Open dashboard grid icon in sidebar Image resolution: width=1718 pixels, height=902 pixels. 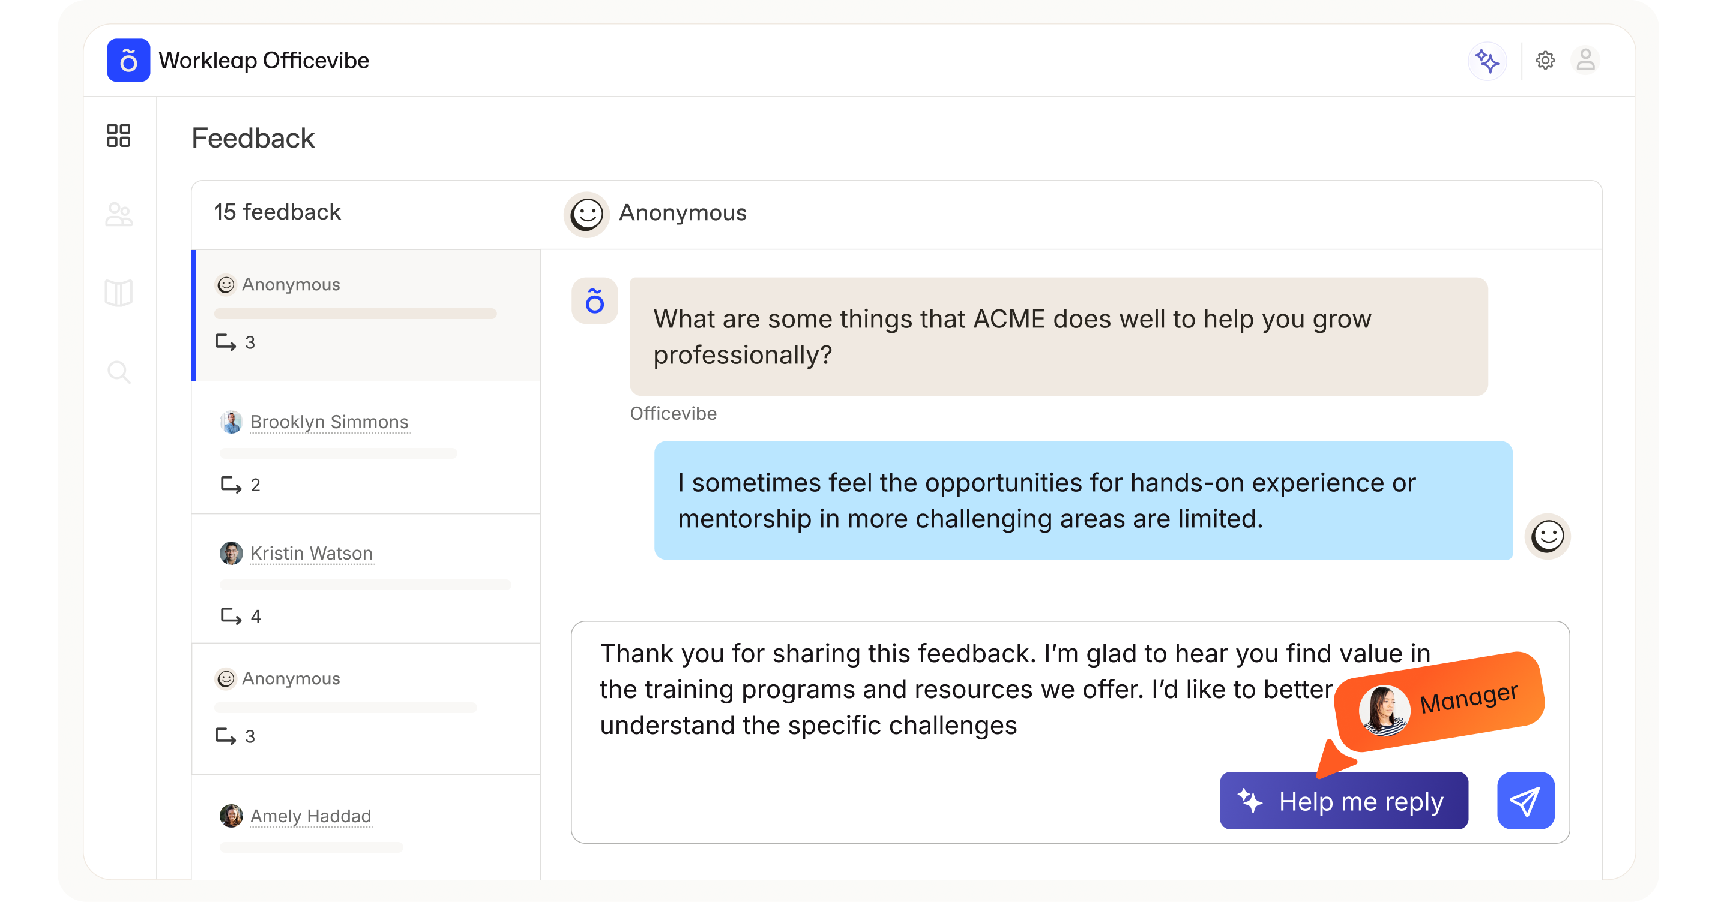click(119, 135)
